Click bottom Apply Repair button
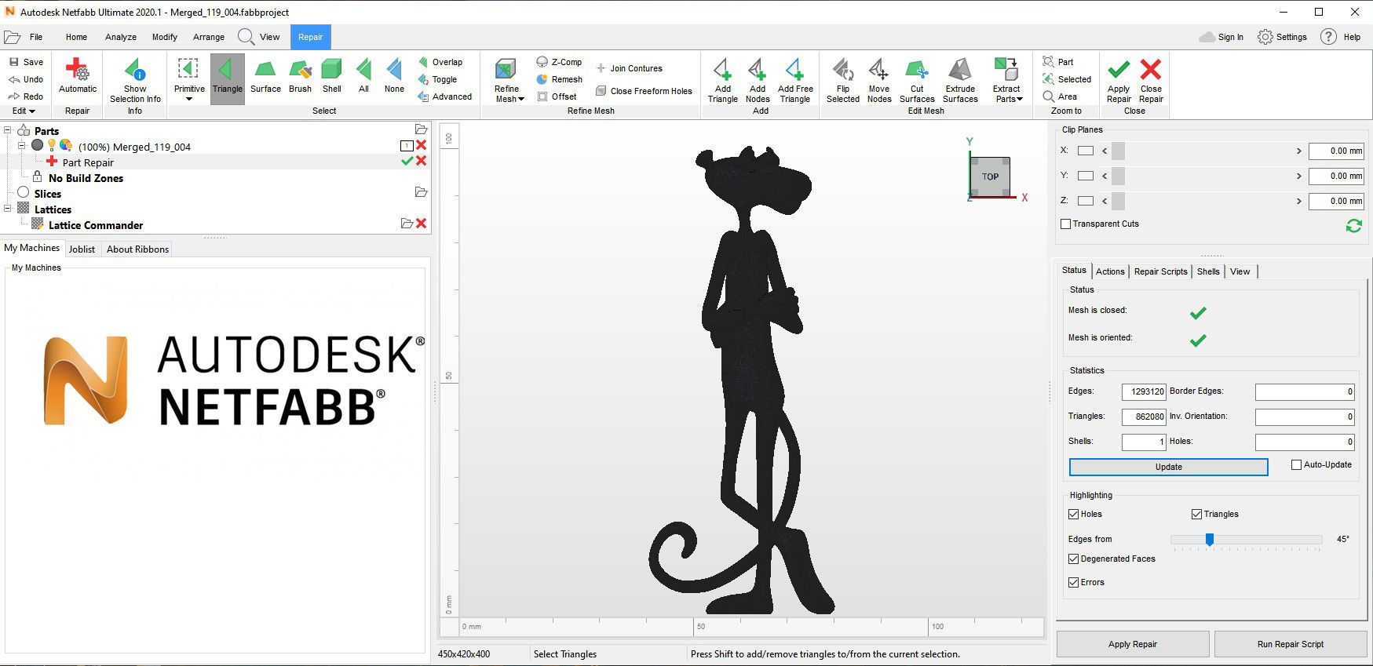 (1132, 644)
